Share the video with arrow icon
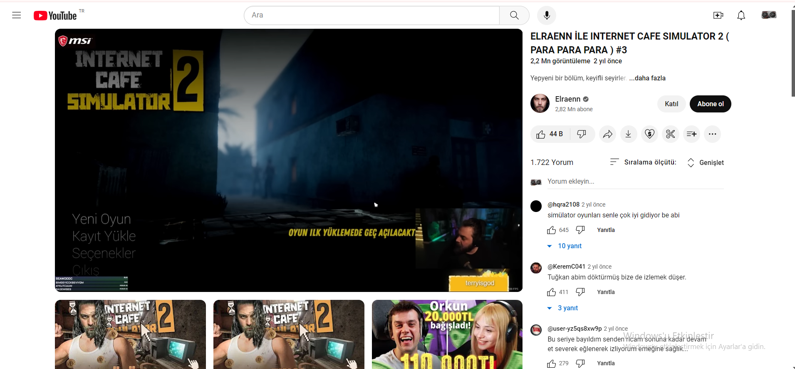Viewport: 795px width, 369px height. (x=608, y=134)
